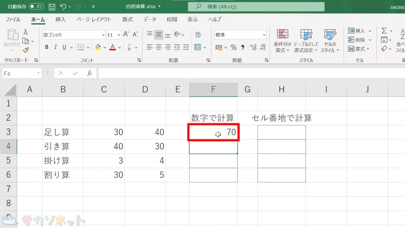The image size is (405, 228).
Task: Click the bottom align icon
Action: [x=168, y=35]
